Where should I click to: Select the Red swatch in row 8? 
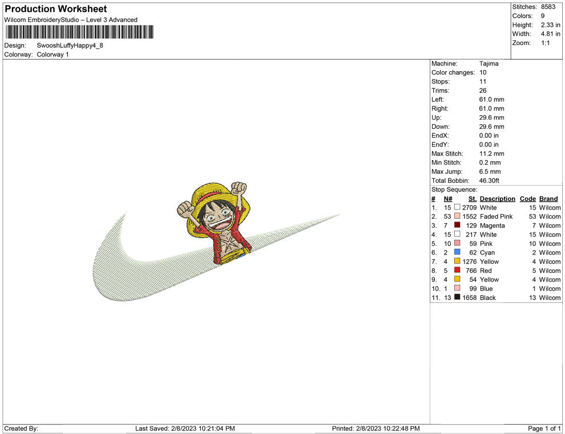coord(457,271)
